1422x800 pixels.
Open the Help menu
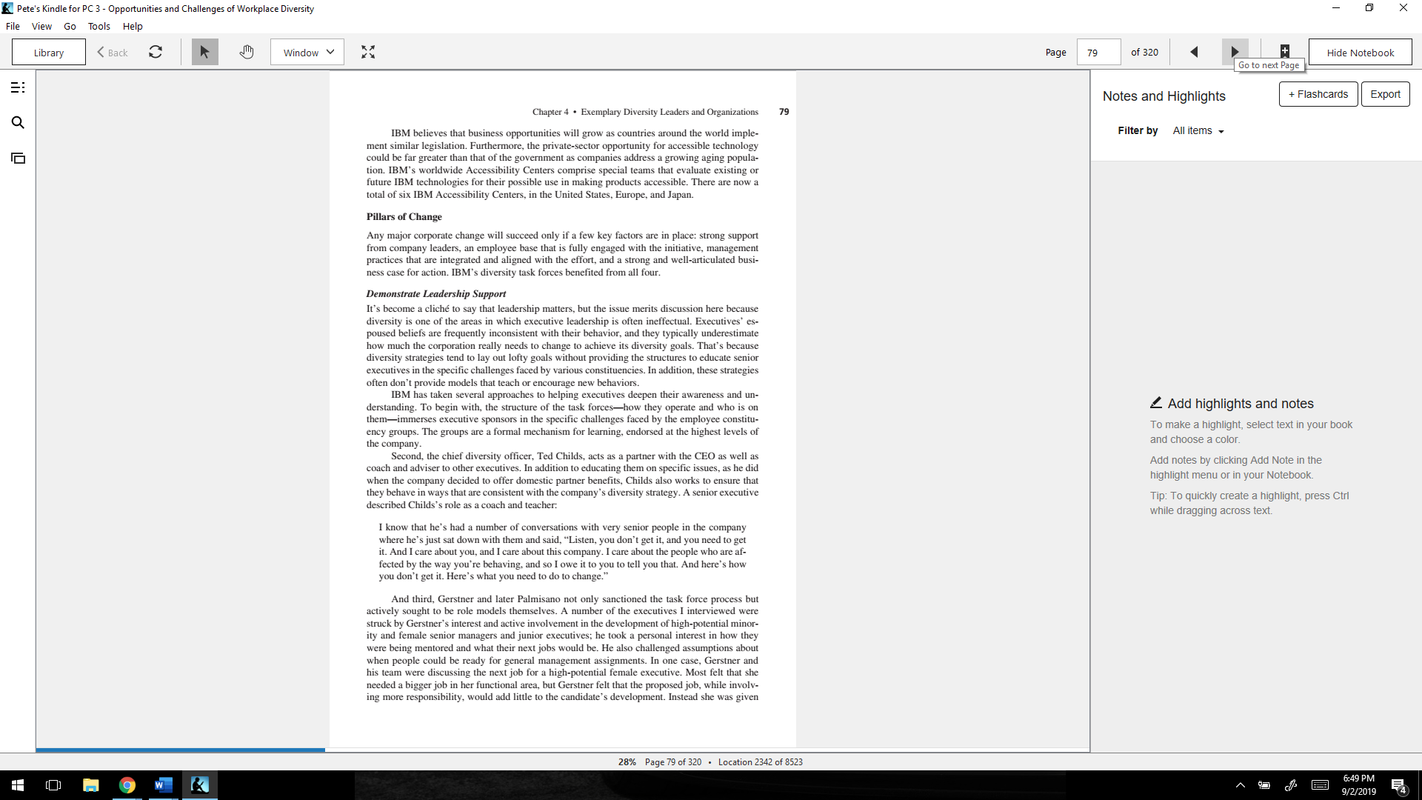[x=133, y=26]
